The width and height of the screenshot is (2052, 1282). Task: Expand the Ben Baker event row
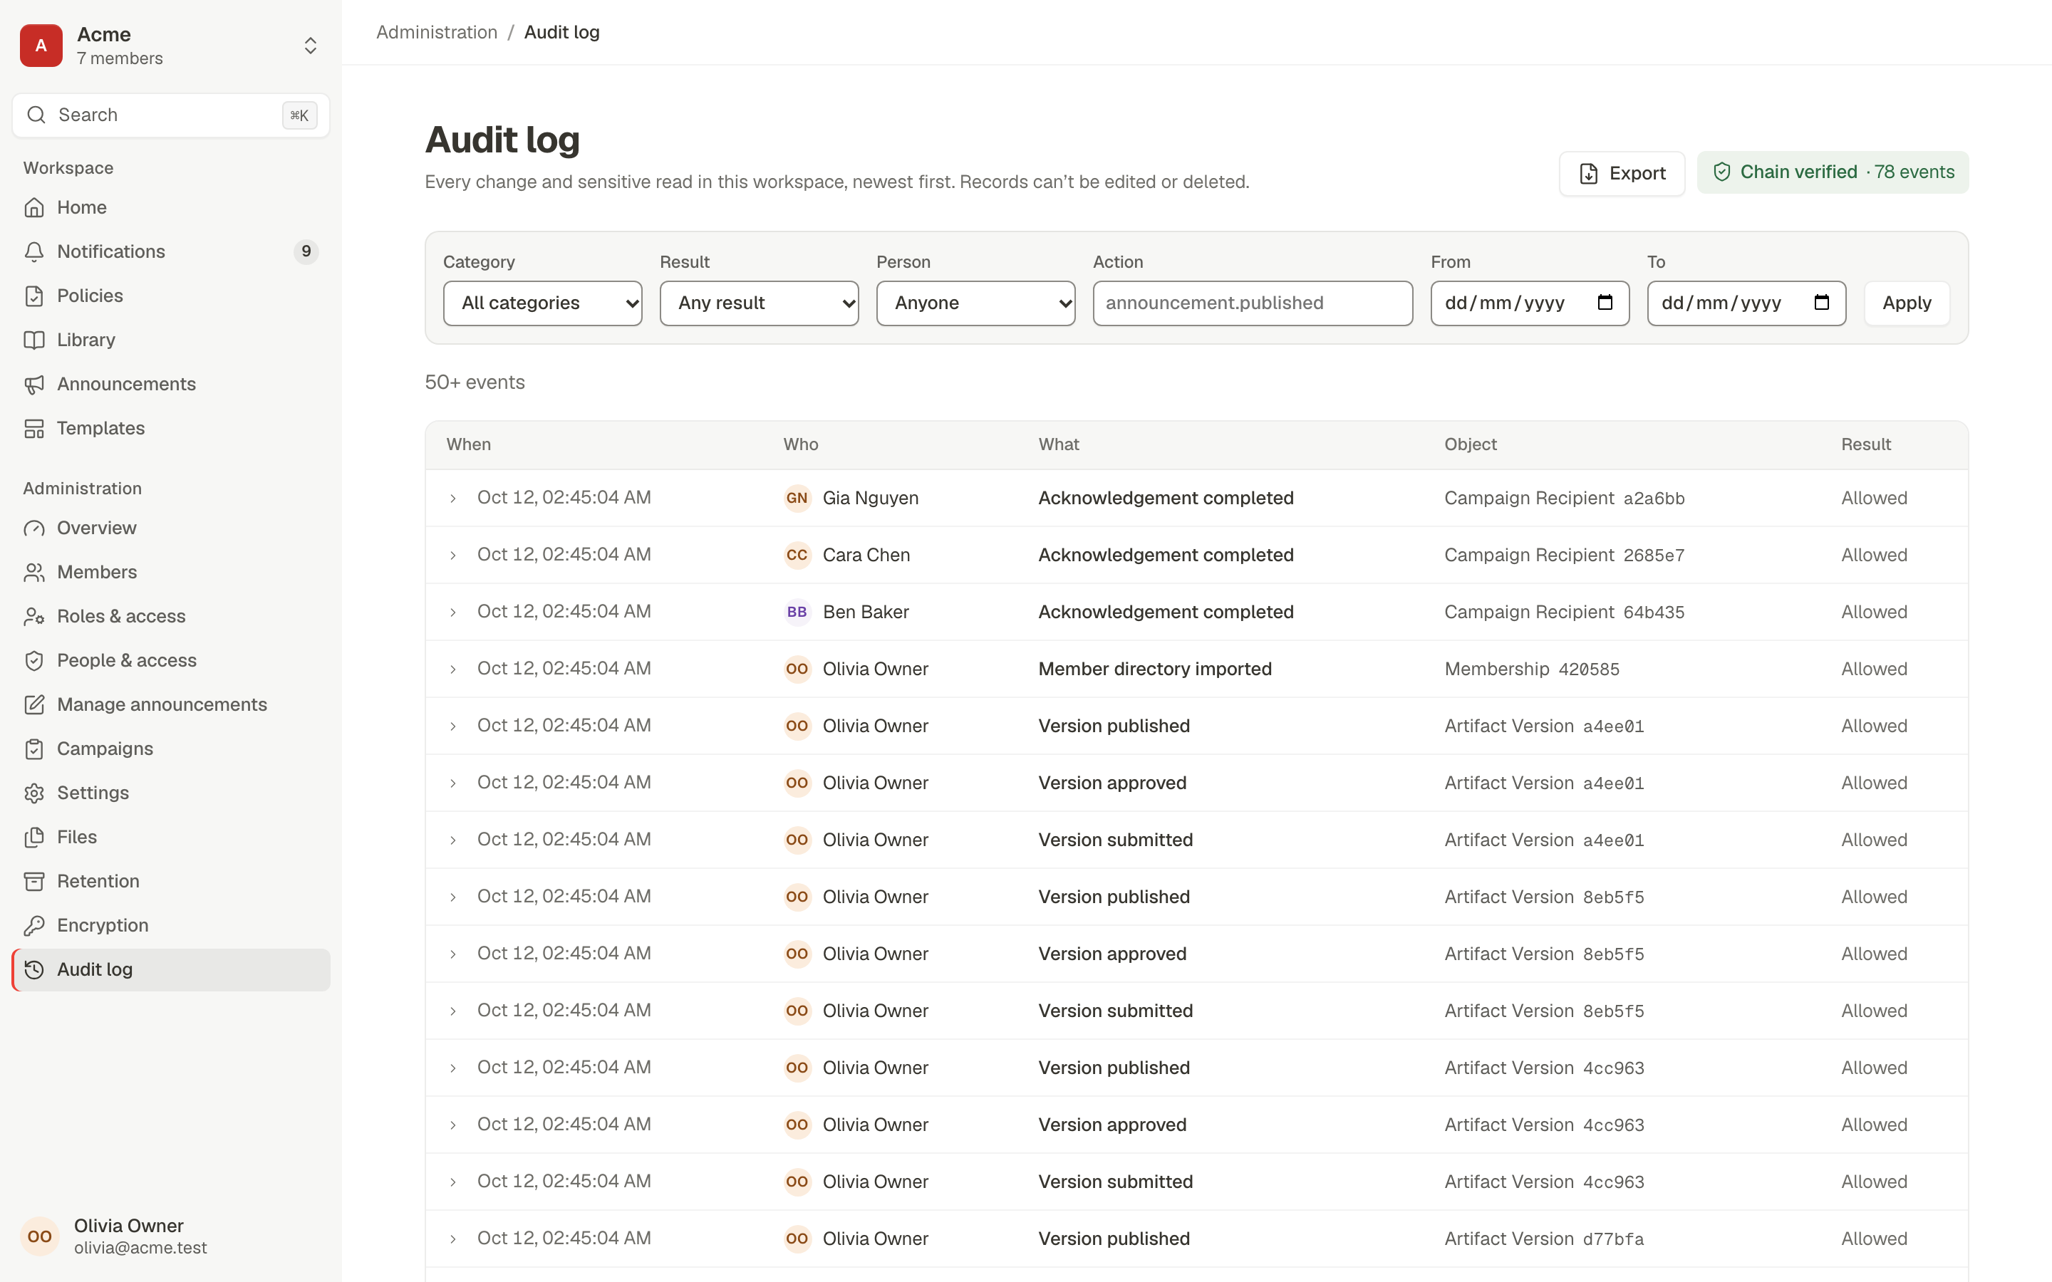[x=453, y=613]
